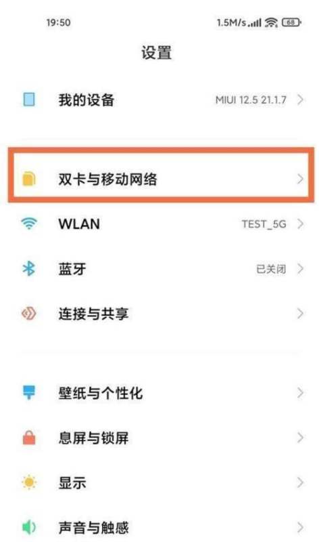Tap the wallpaper paintbrush icon
The width and height of the screenshot is (319, 542).
[x=29, y=393]
